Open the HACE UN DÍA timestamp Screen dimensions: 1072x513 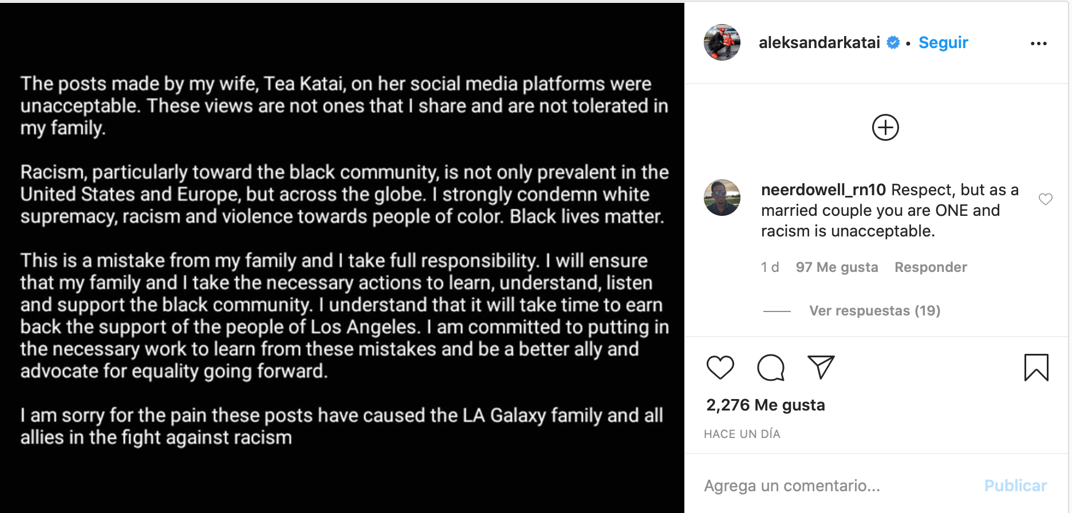click(742, 434)
